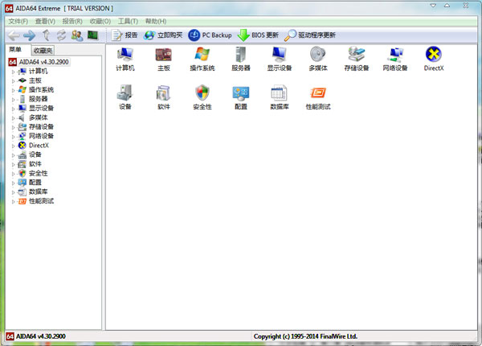Viewport: 482px width, 346px height.
Task: Select 数据库 in the tree
Action: coord(38,192)
